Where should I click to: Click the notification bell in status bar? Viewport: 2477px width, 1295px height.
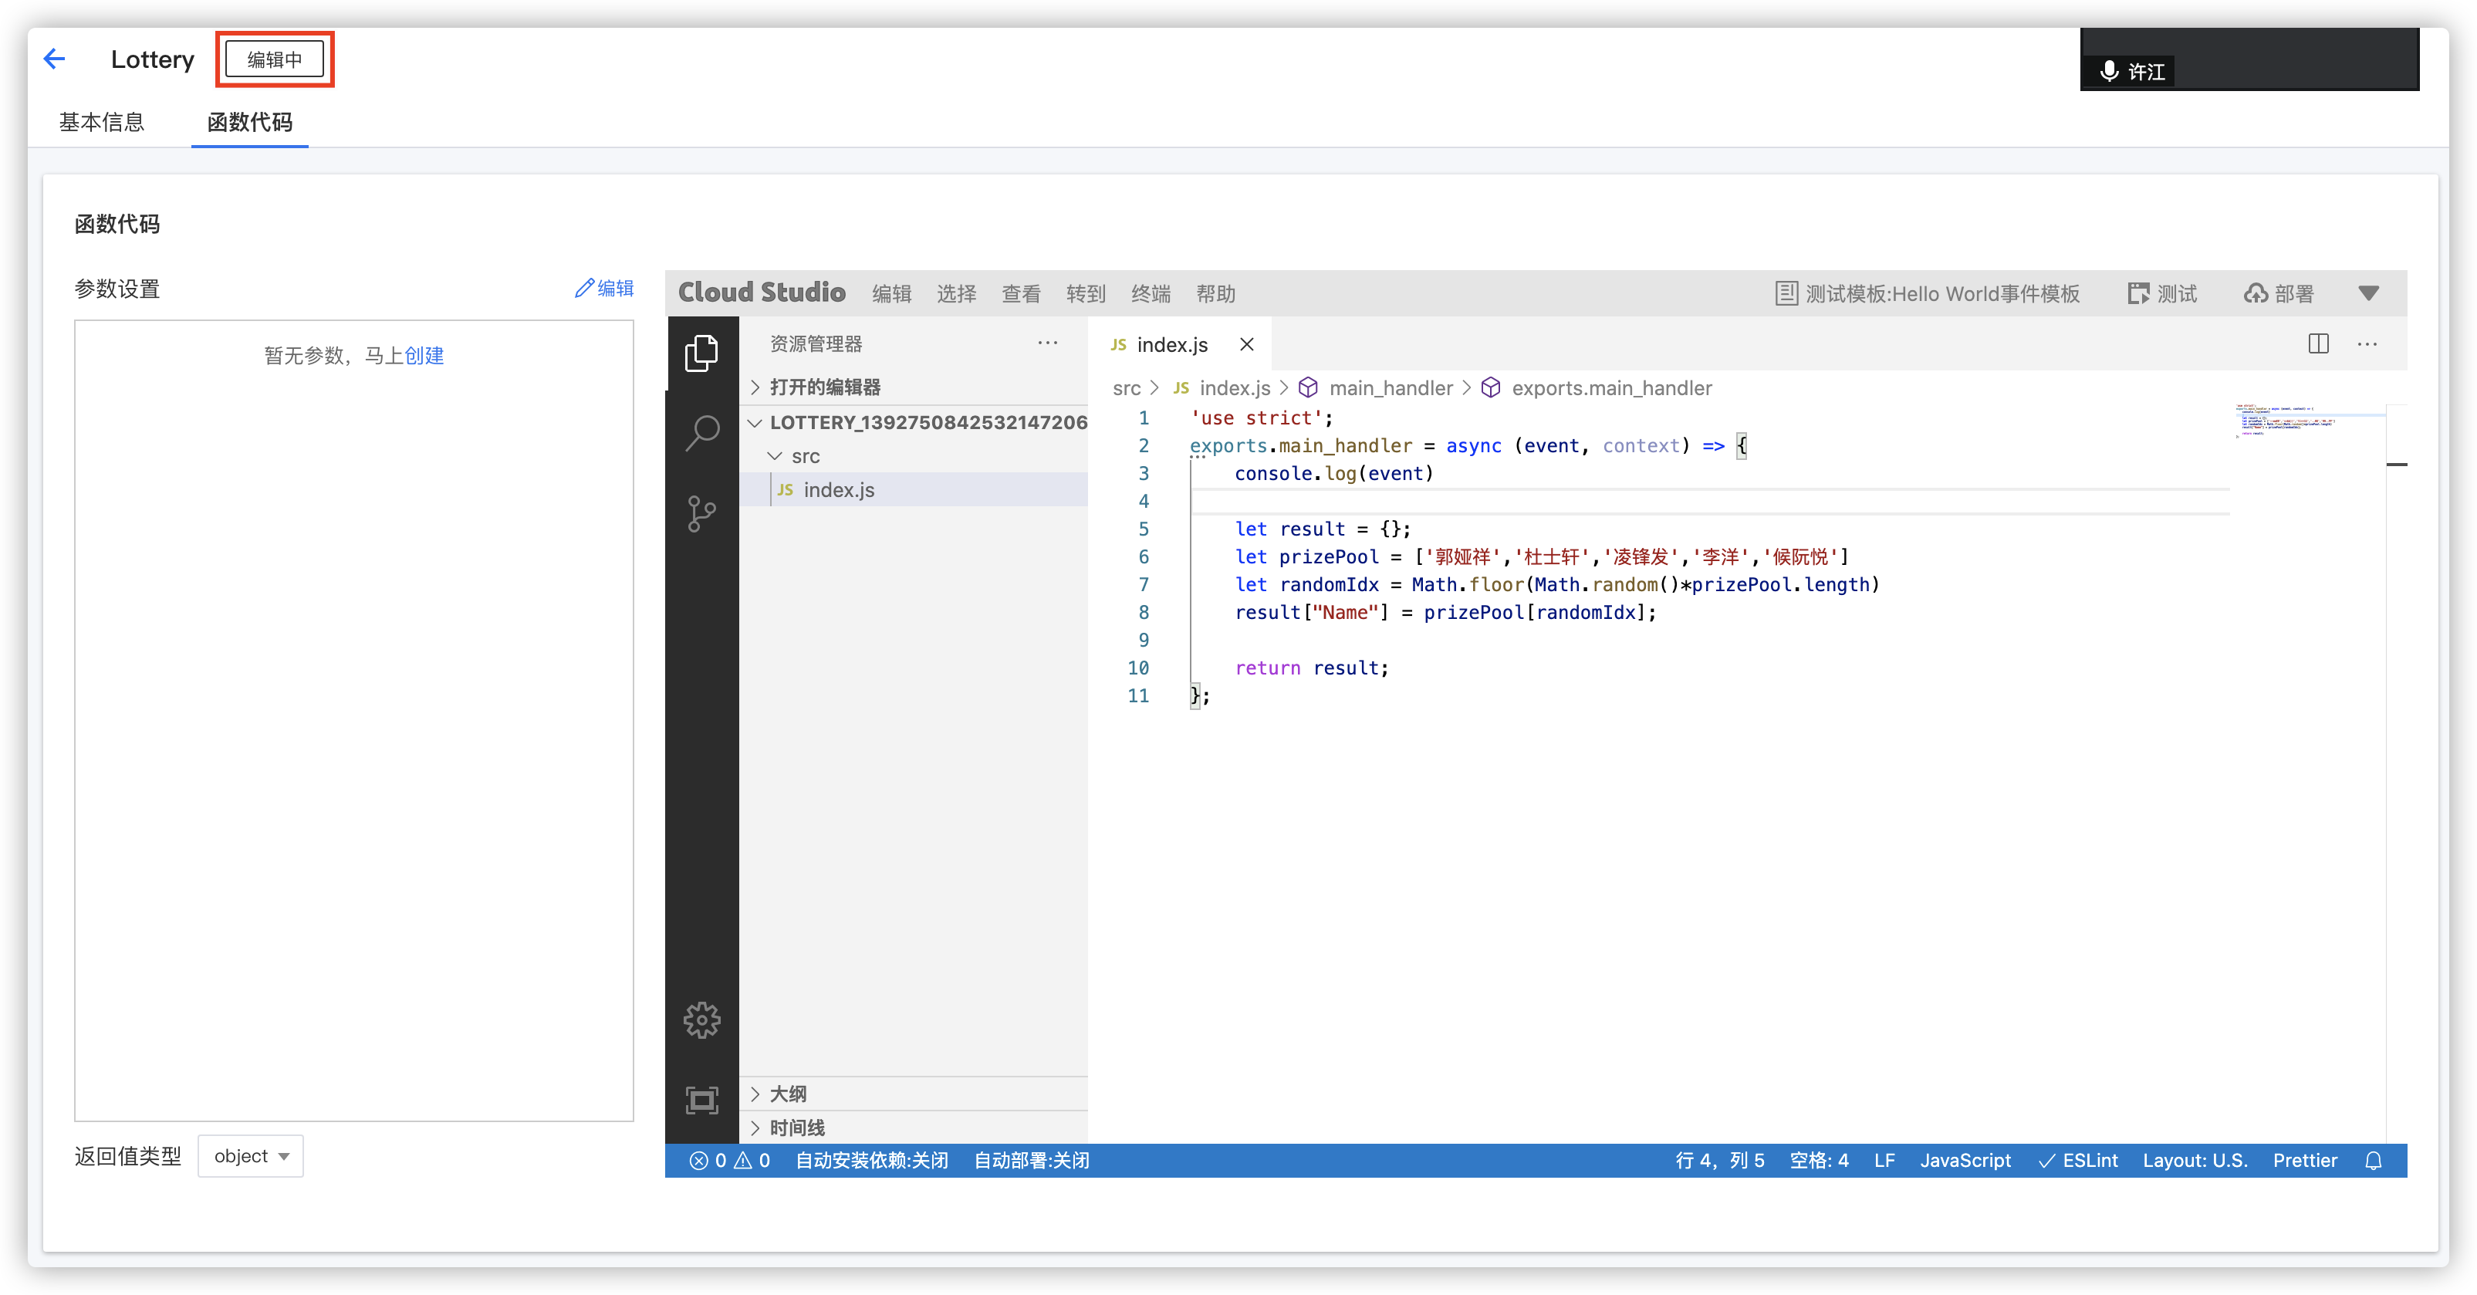tap(2374, 1161)
